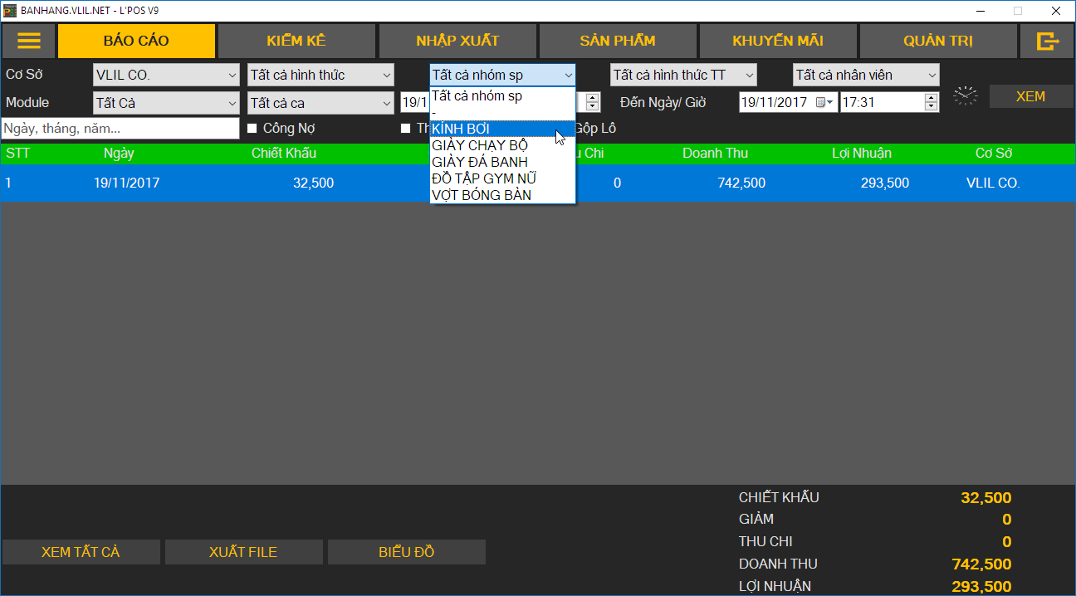Open the BIỂU ĐỒ chart button
Image resolution: width=1076 pixels, height=596 pixels.
(x=406, y=552)
